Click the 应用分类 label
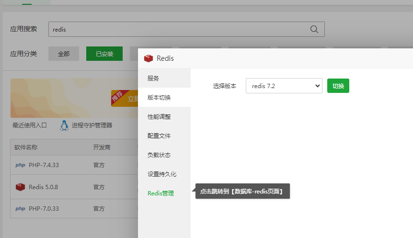Viewport: 413px width, 238px height. tap(23, 54)
